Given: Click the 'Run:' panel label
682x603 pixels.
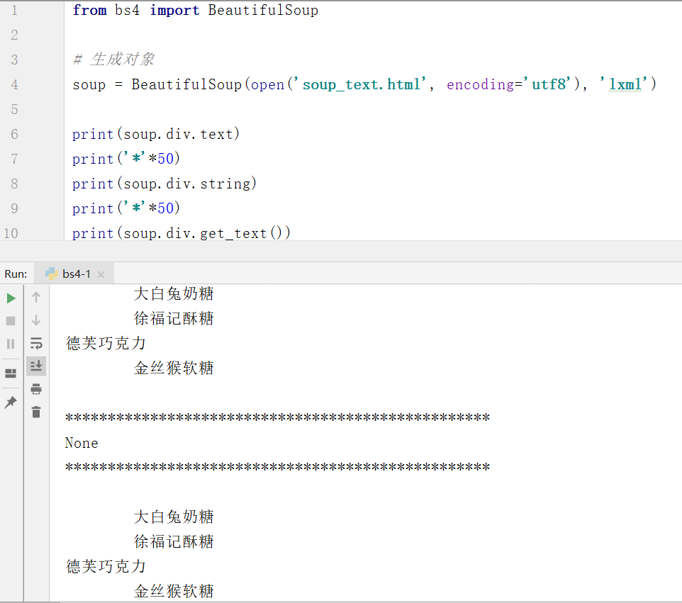Looking at the screenshot, I should (x=16, y=274).
